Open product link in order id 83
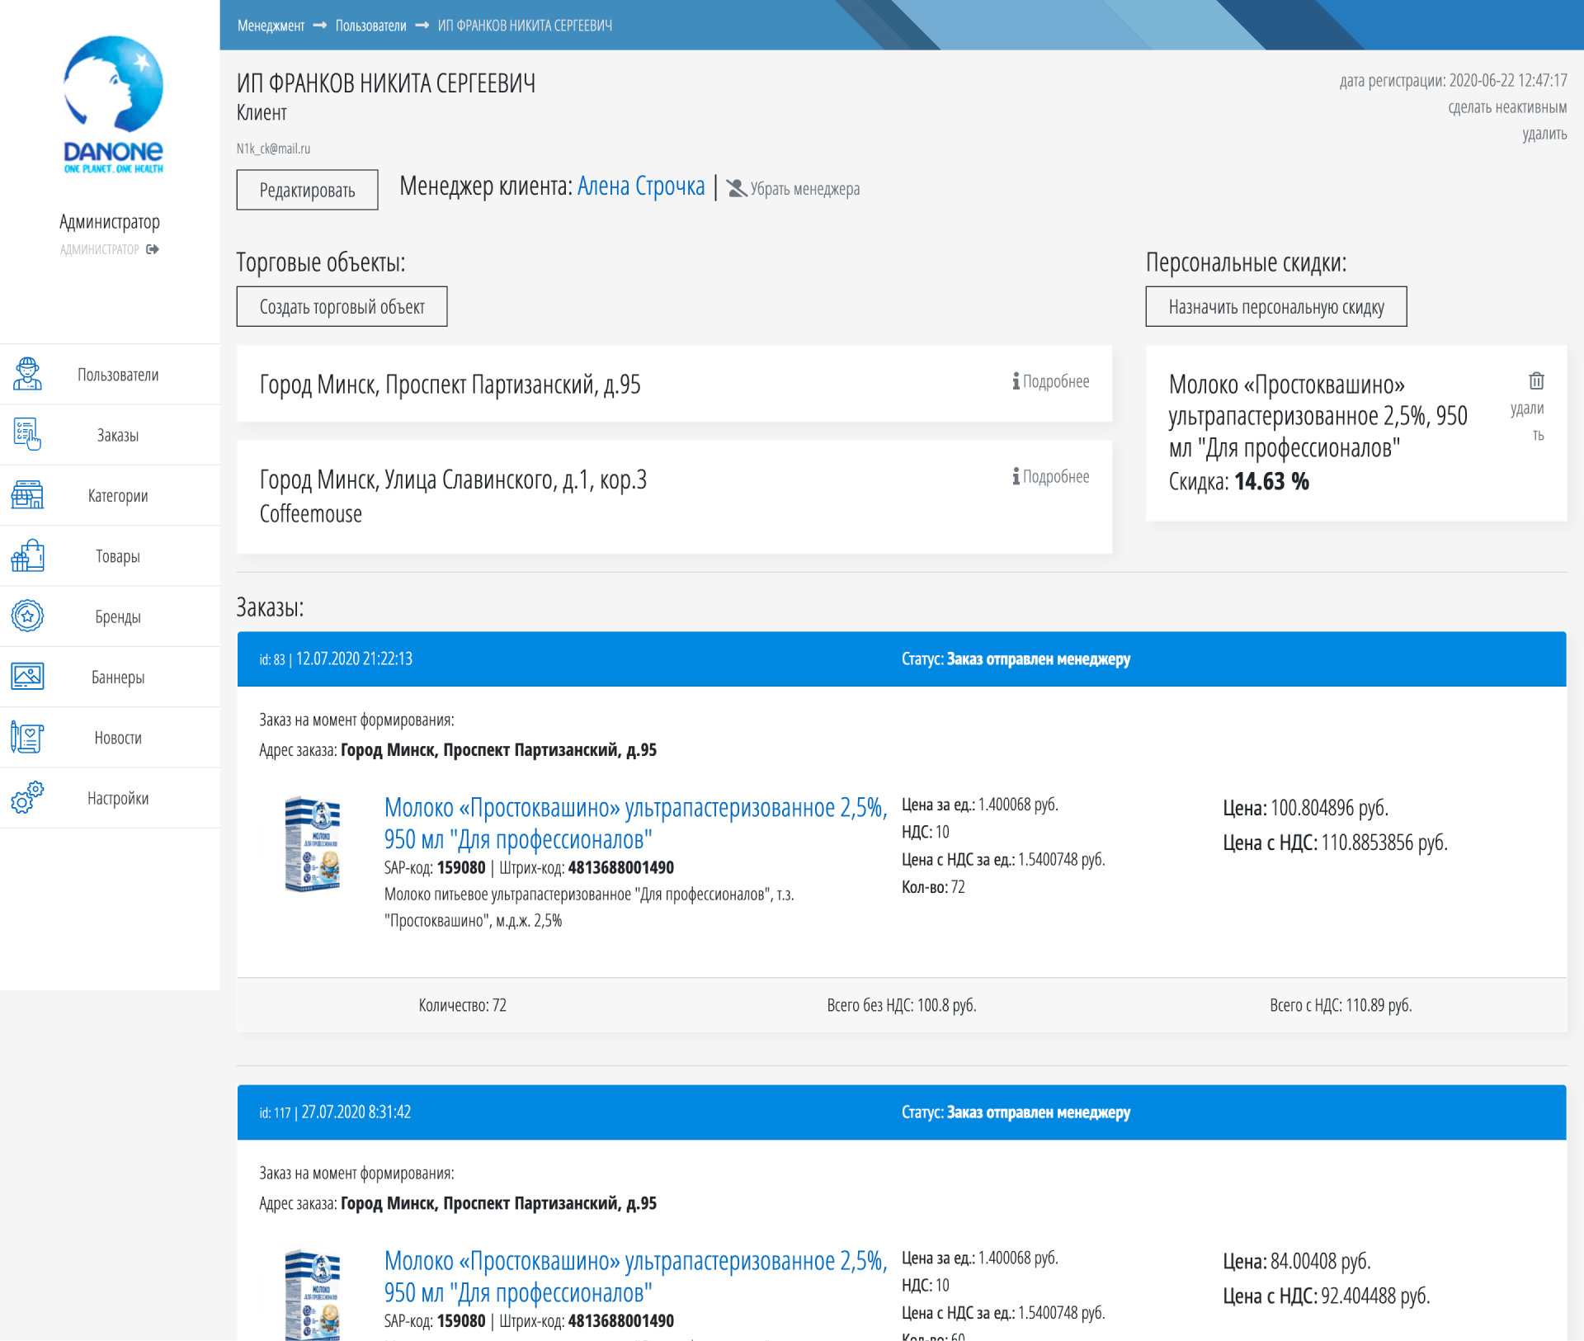 635,823
